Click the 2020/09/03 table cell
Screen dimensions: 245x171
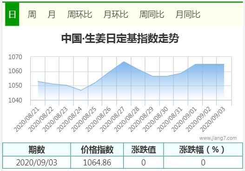click(37, 163)
